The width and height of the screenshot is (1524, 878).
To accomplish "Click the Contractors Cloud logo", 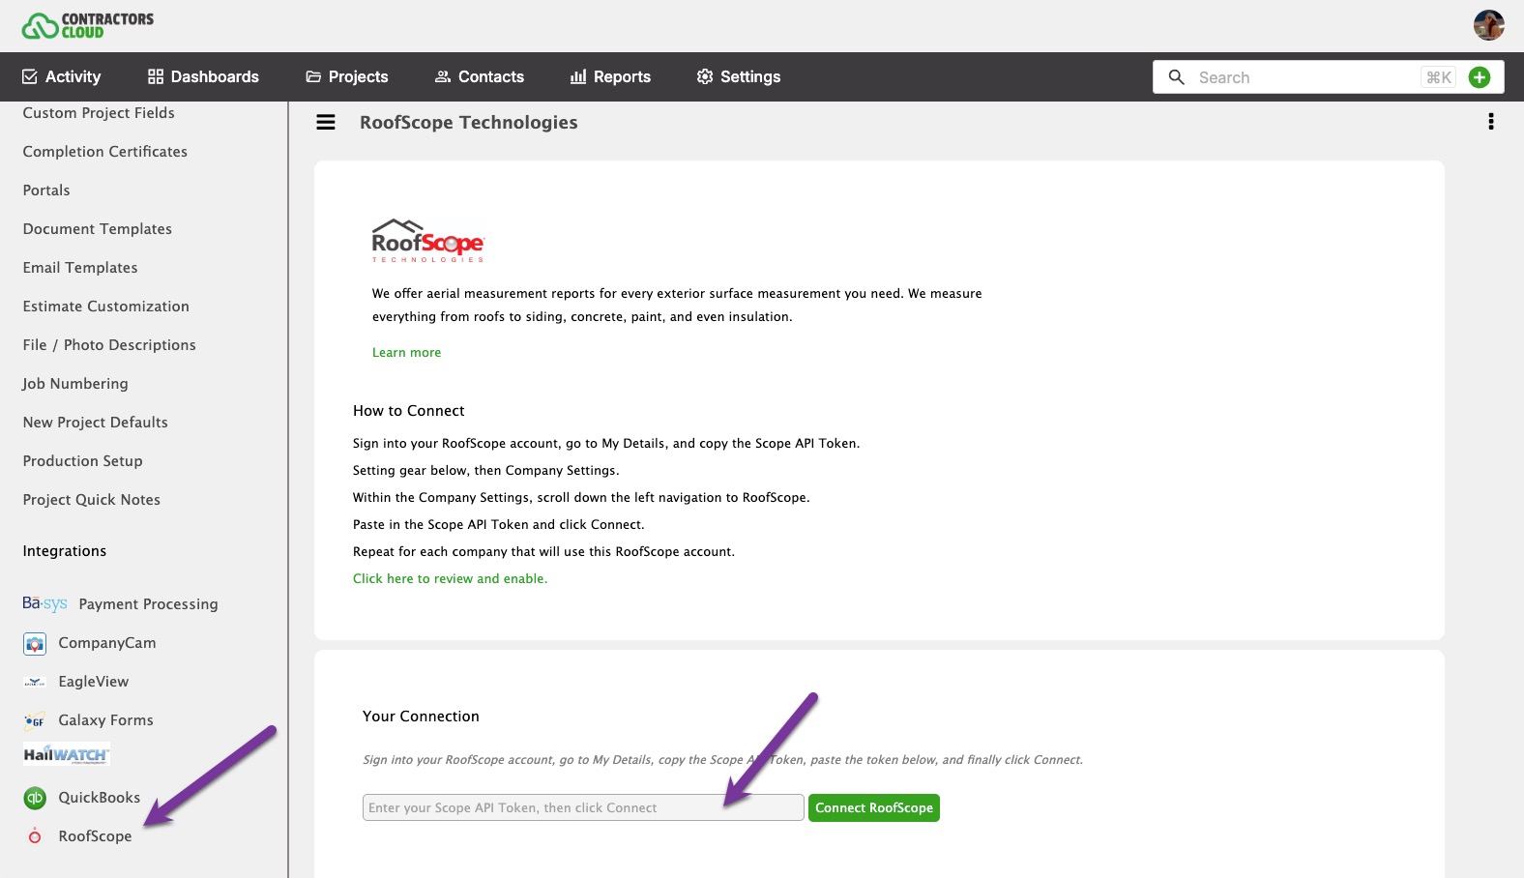I will pyautogui.click(x=88, y=25).
